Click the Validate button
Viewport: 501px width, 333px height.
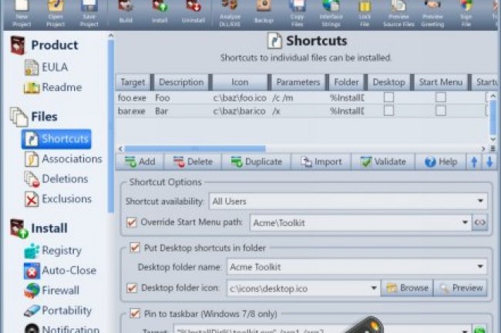click(384, 162)
